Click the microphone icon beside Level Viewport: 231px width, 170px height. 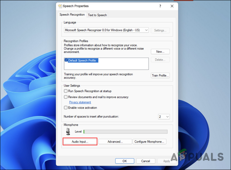coord(68,132)
